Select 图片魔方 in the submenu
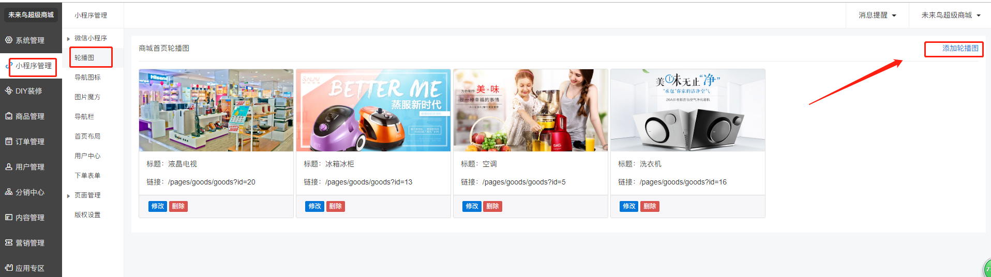The image size is (991, 277). pos(87,97)
